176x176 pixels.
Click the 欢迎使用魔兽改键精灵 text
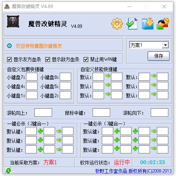click(39, 46)
